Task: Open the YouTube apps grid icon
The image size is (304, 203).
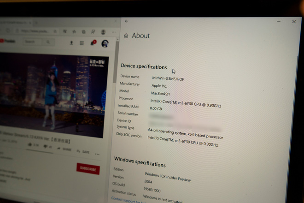Action: click(x=82, y=43)
